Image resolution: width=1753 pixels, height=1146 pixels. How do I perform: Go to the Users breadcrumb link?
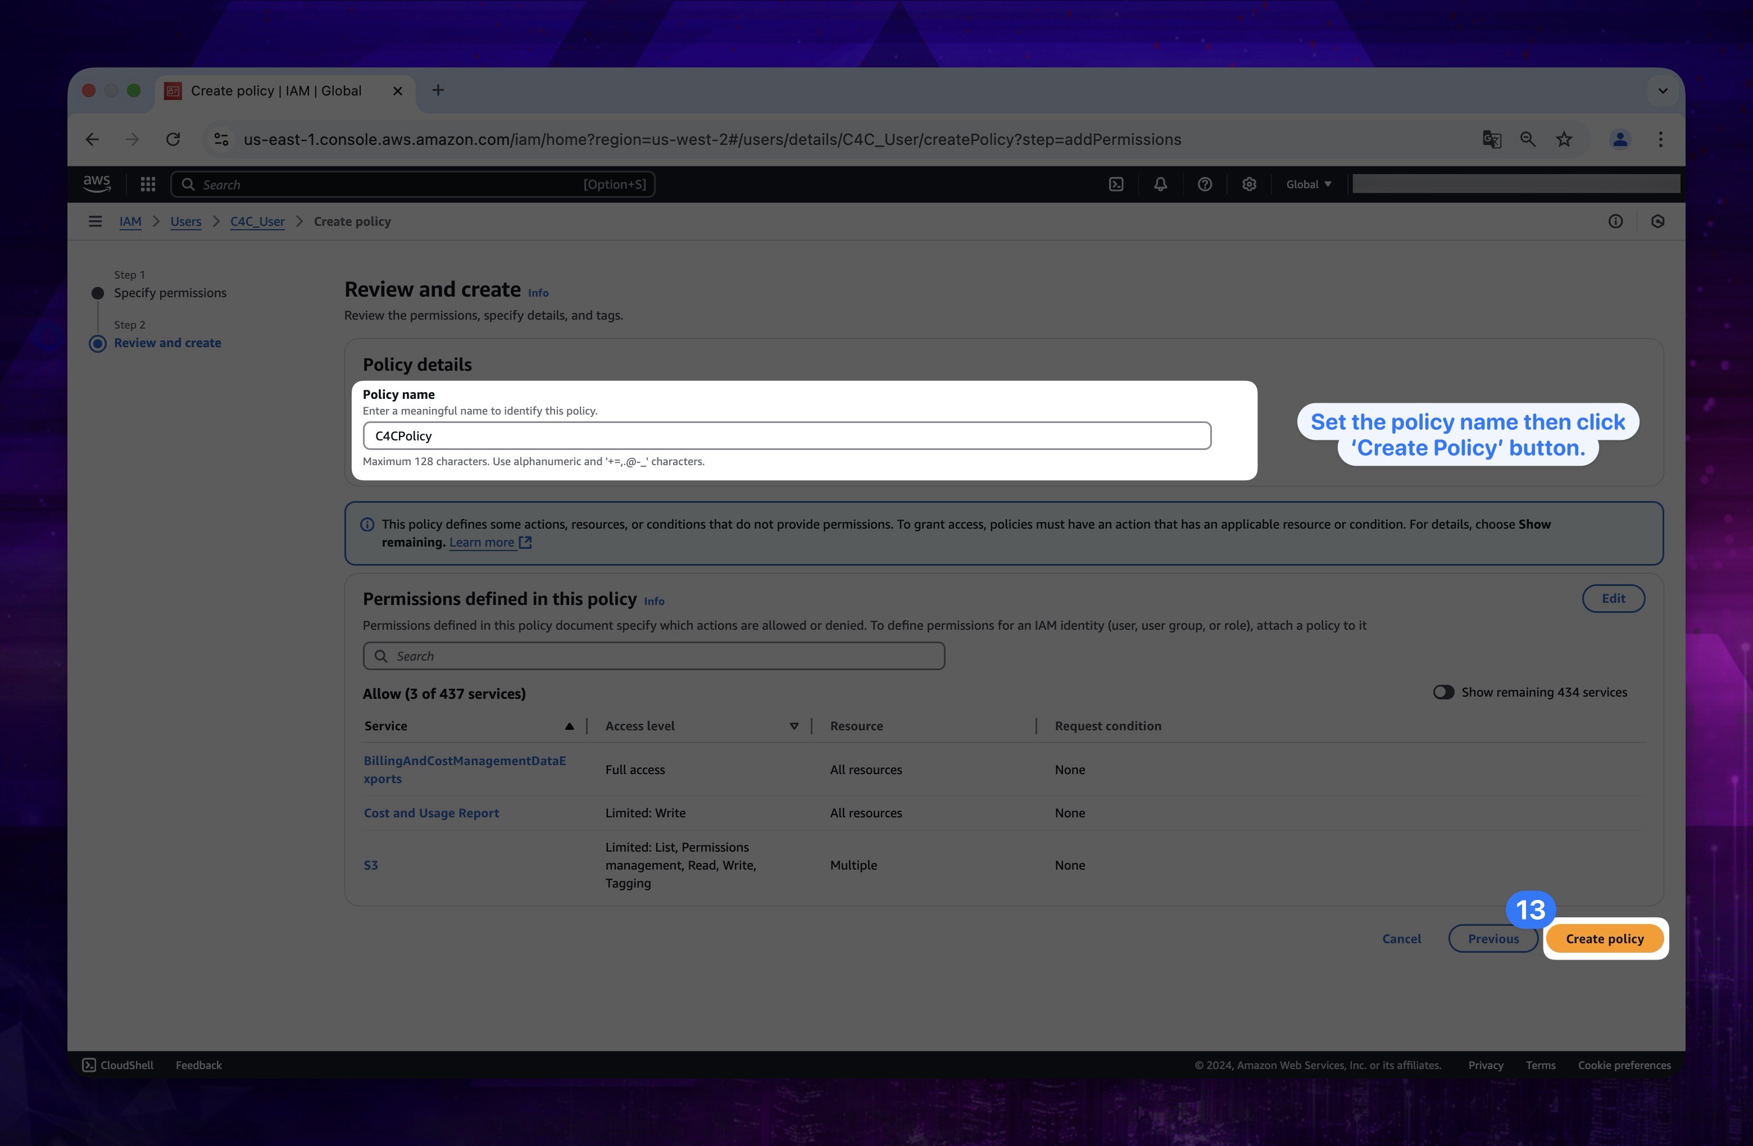185,221
